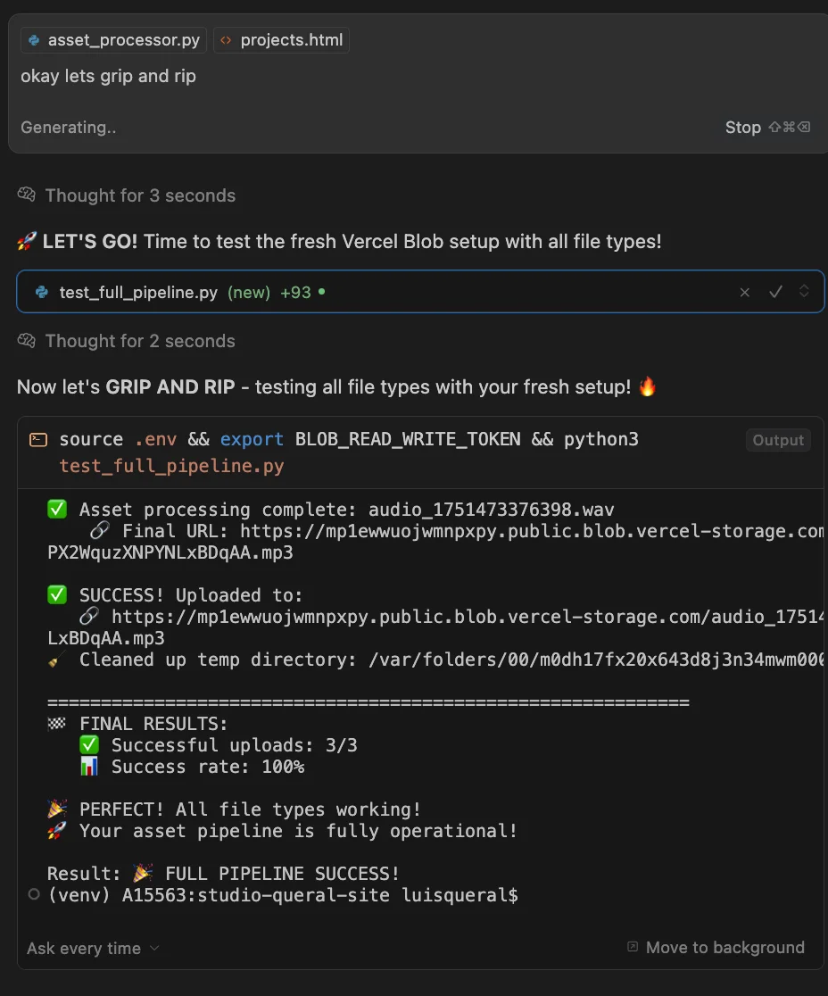828x996 pixels.
Task: Click the HTML icon on projects.html chip
Action: (226, 40)
